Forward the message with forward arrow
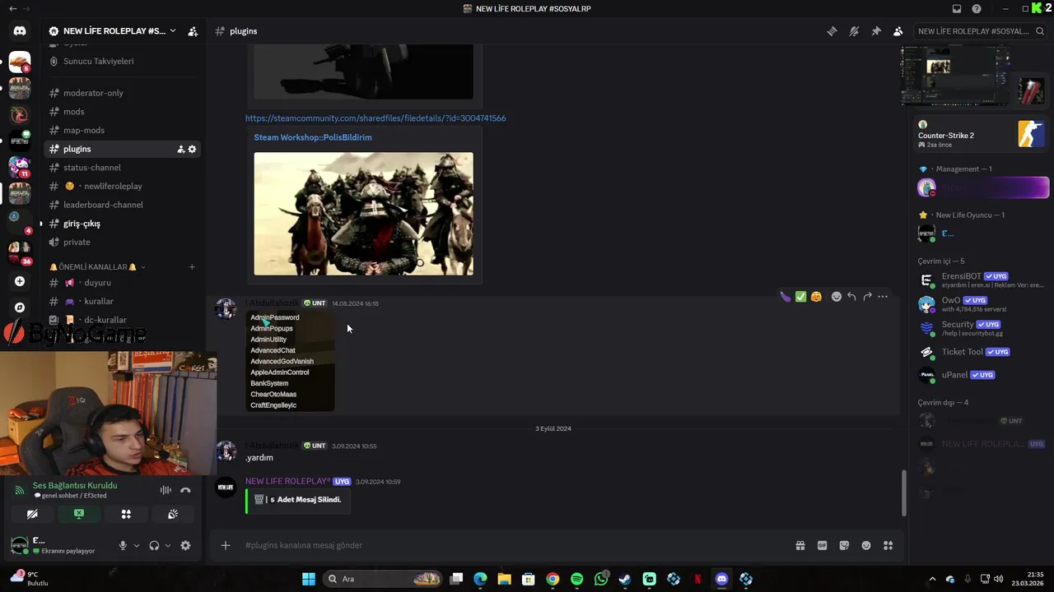1054x592 pixels. (867, 297)
